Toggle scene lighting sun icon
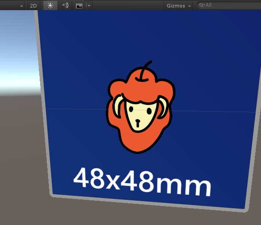 [50, 6]
